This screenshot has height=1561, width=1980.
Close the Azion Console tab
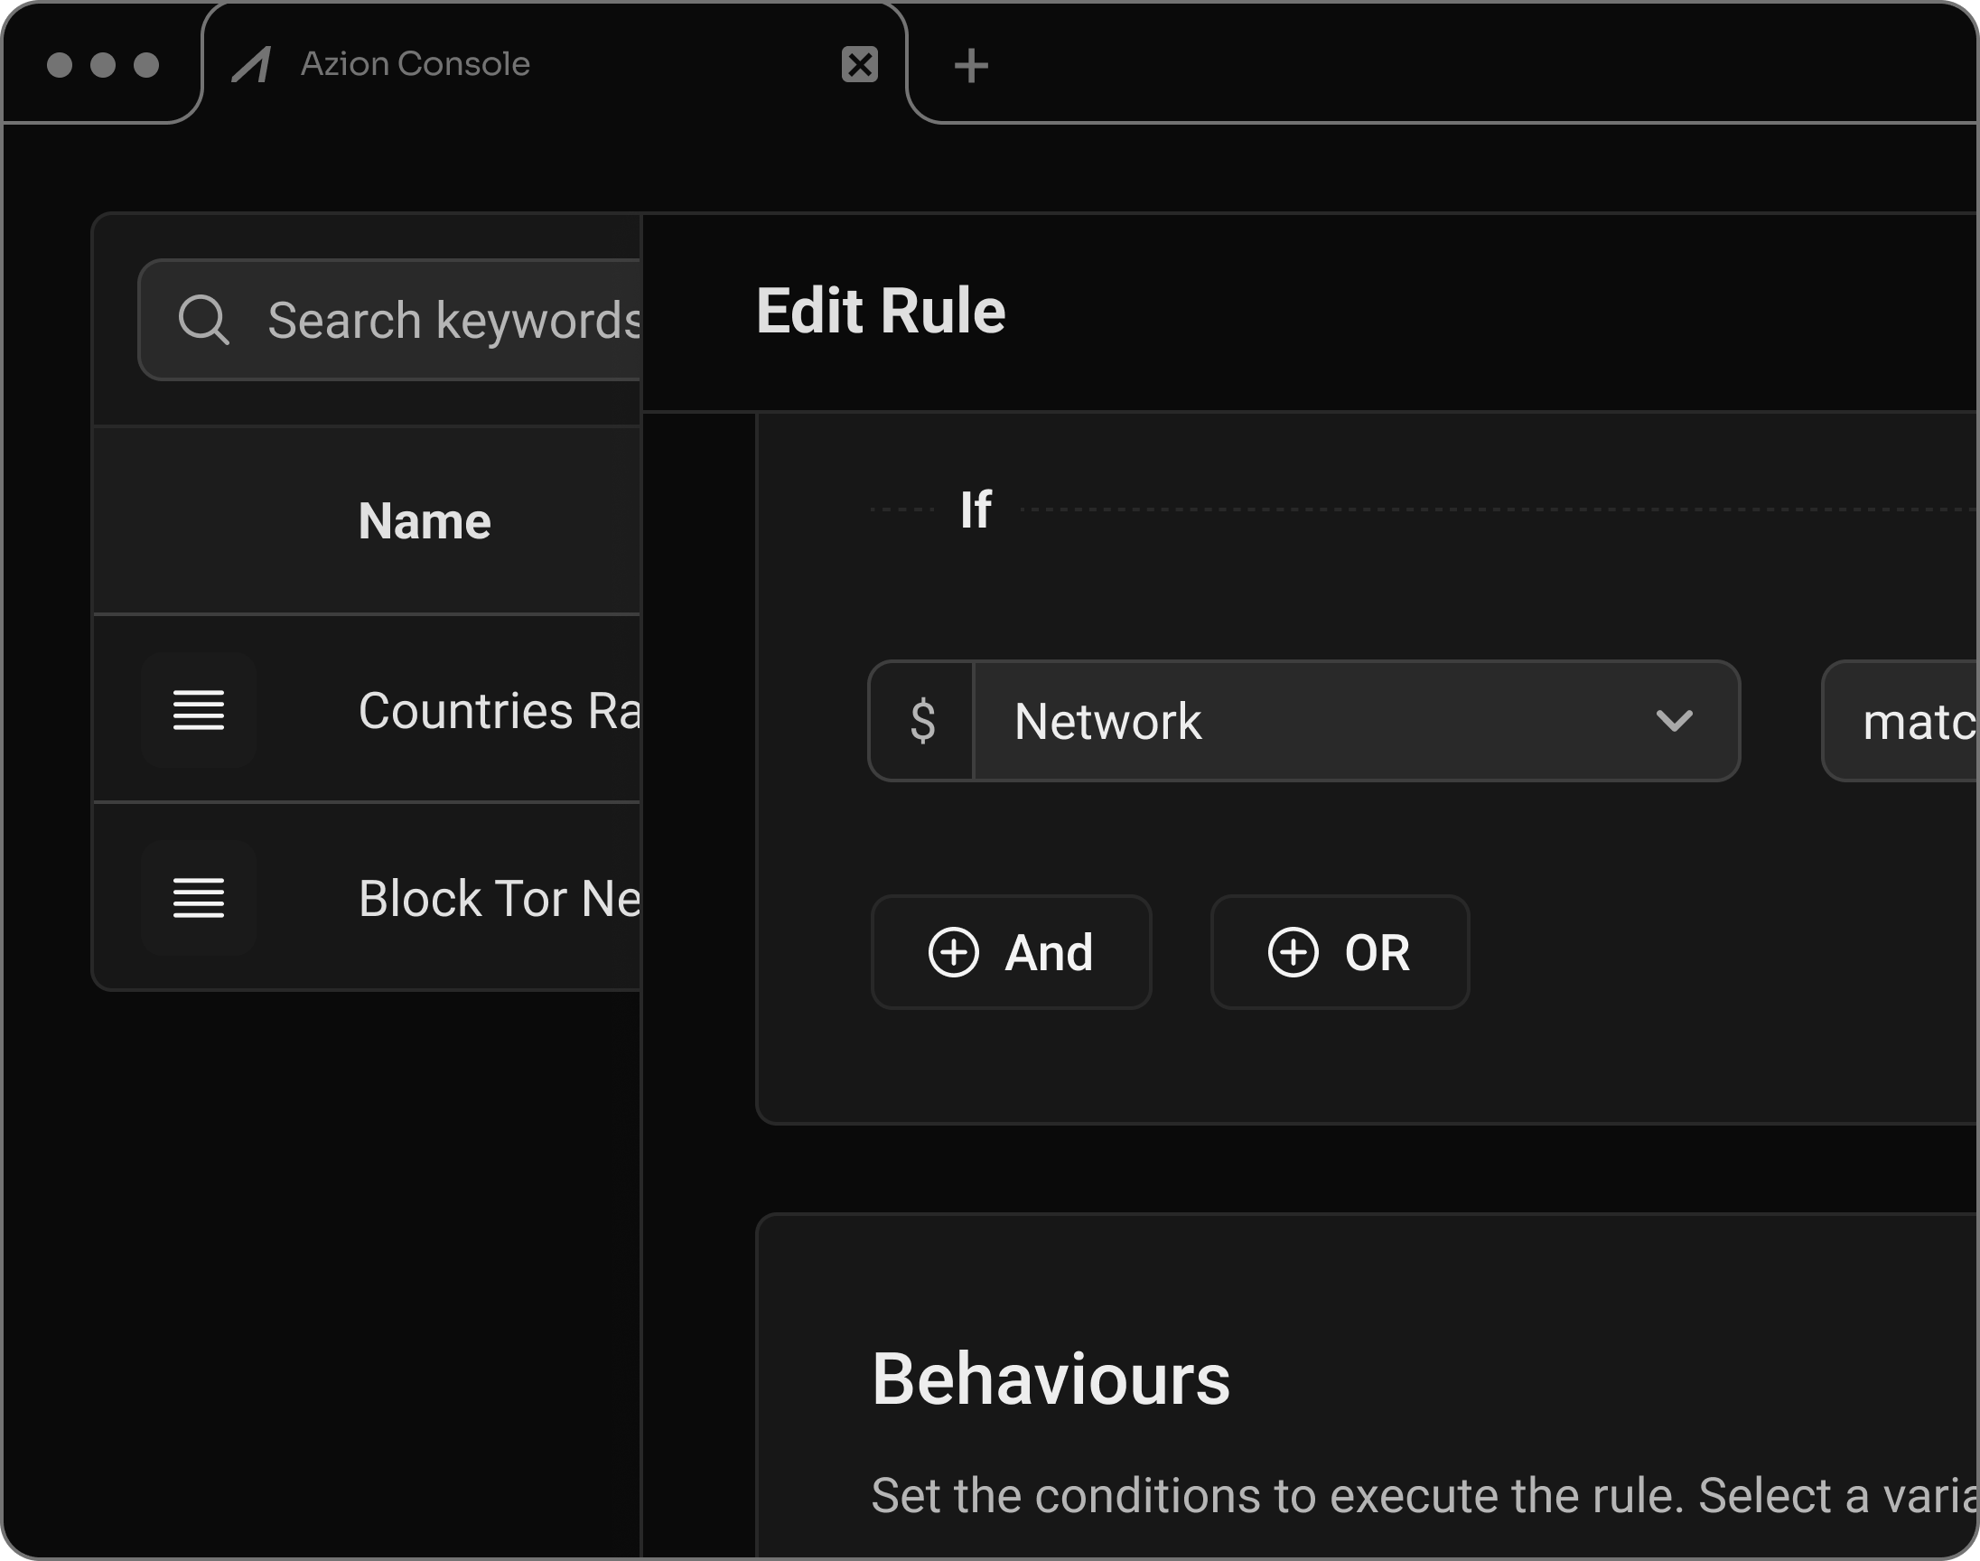857,64
